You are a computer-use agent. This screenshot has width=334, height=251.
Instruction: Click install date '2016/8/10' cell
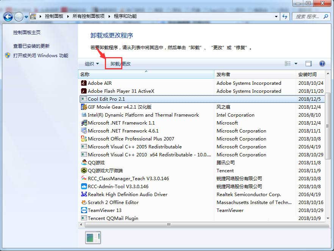309,115
